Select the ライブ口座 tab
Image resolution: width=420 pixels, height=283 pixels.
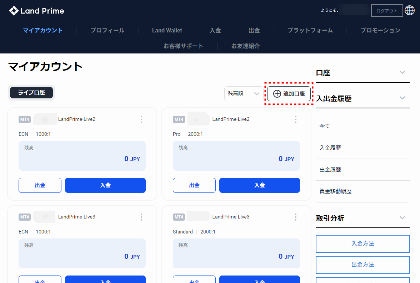(x=31, y=93)
